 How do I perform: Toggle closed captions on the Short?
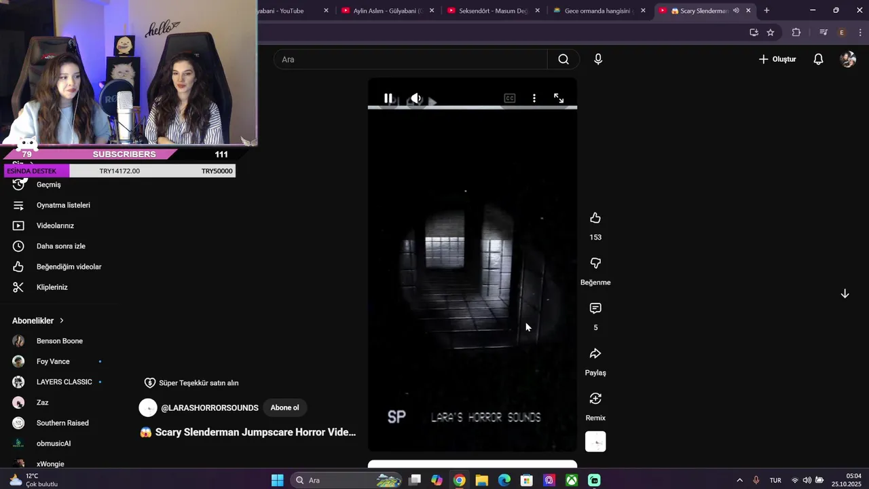pyautogui.click(x=510, y=98)
